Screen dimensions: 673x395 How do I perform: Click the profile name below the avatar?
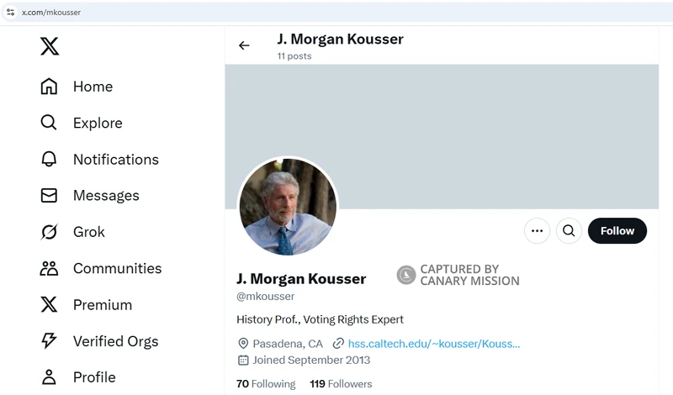pos(301,279)
